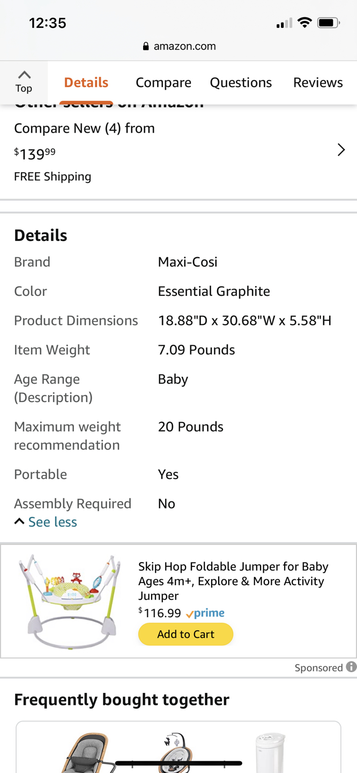Select the Reviews tab

pyautogui.click(x=318, y=83)
